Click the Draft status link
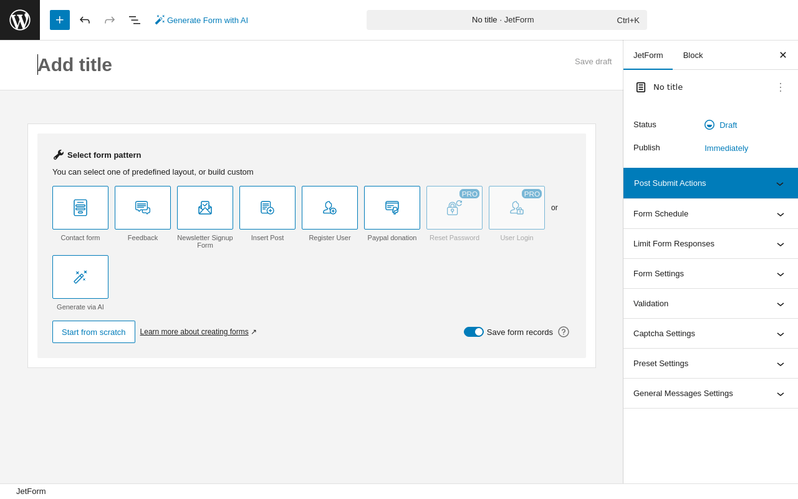The image size is (798, 499). [721, 125]
